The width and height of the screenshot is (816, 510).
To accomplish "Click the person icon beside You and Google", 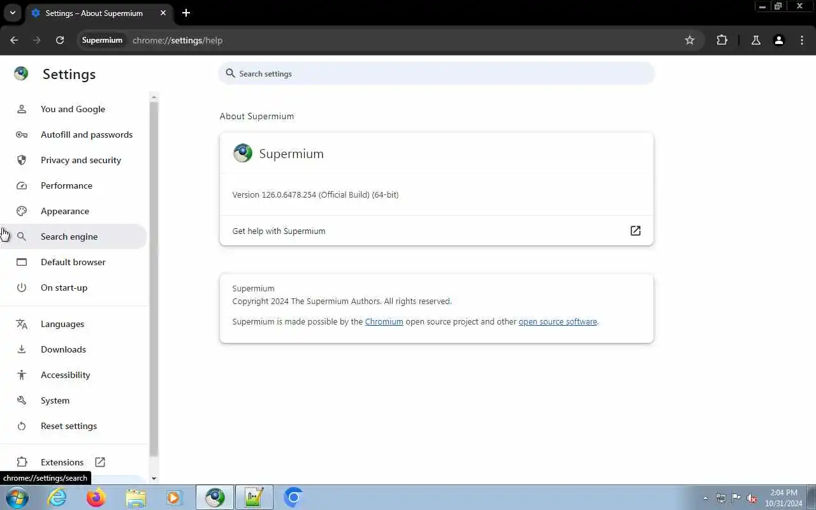I will coord(22,109).
